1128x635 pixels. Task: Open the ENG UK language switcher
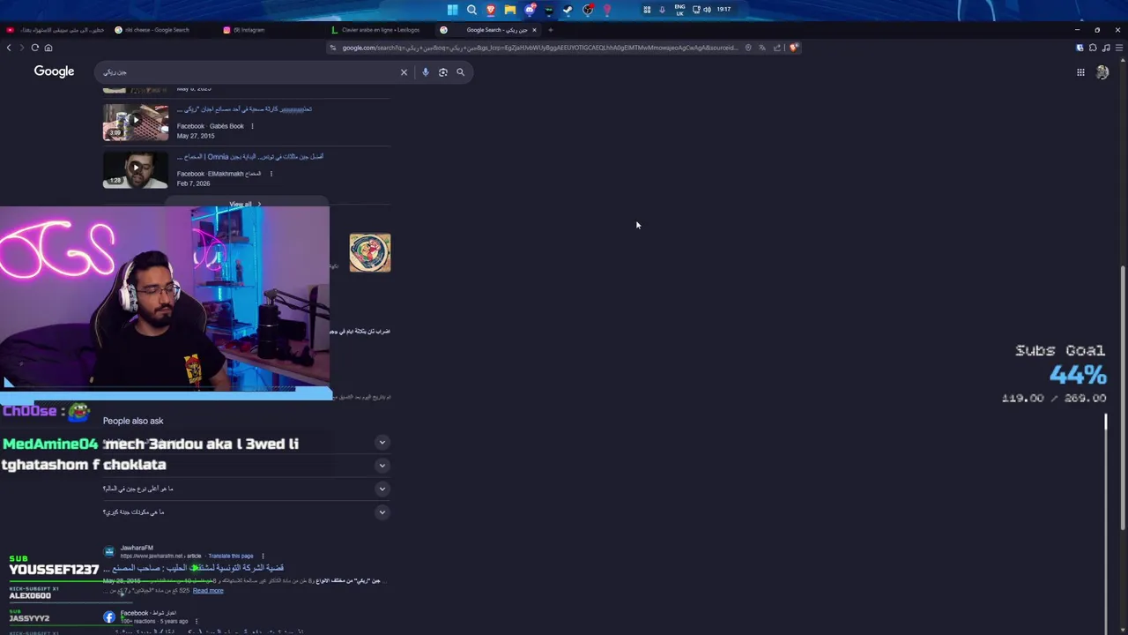pos(679,10)
